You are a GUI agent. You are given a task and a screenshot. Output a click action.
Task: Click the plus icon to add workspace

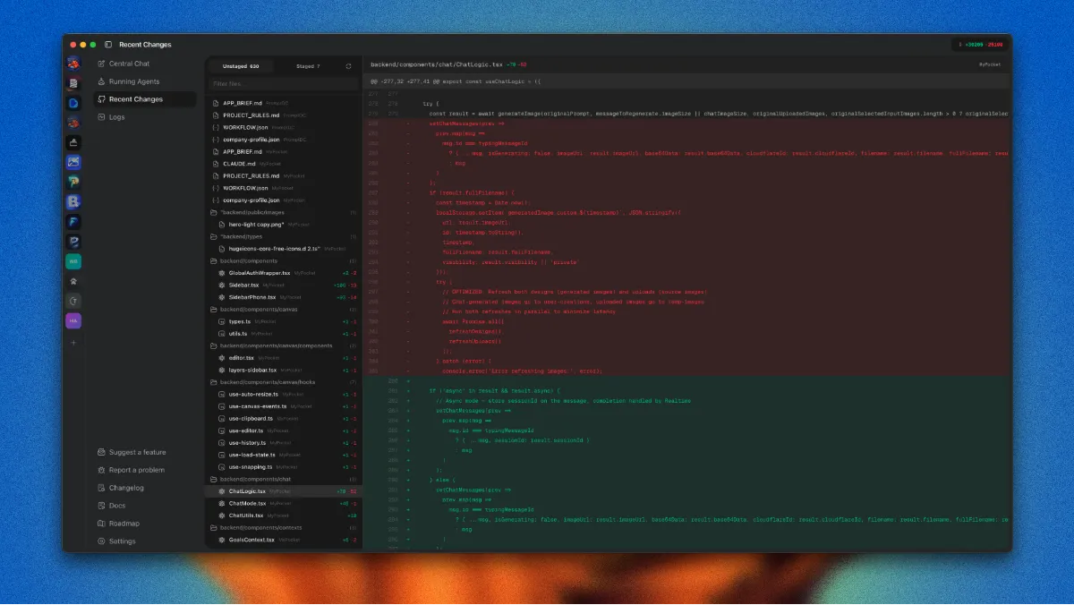[x=73, y=342]
